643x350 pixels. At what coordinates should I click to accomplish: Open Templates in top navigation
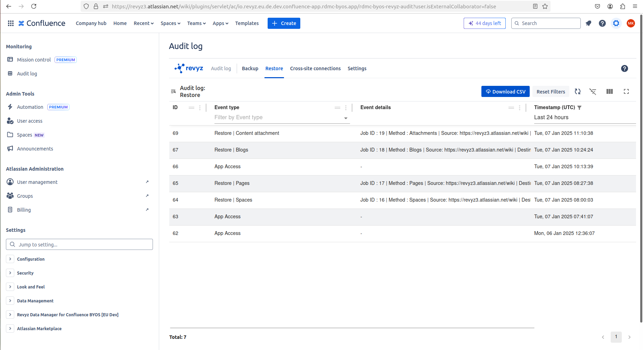pos(247,23)
